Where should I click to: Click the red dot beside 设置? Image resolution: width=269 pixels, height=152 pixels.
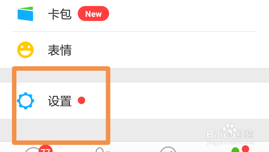point(81,100)
